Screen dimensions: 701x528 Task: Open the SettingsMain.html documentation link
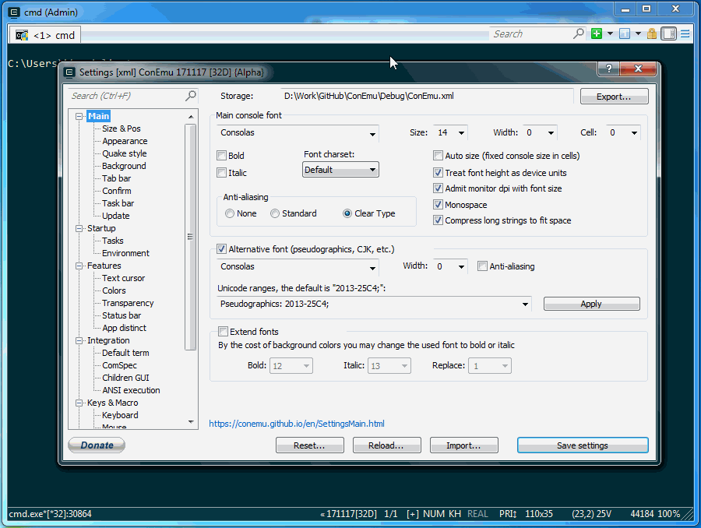297,424
